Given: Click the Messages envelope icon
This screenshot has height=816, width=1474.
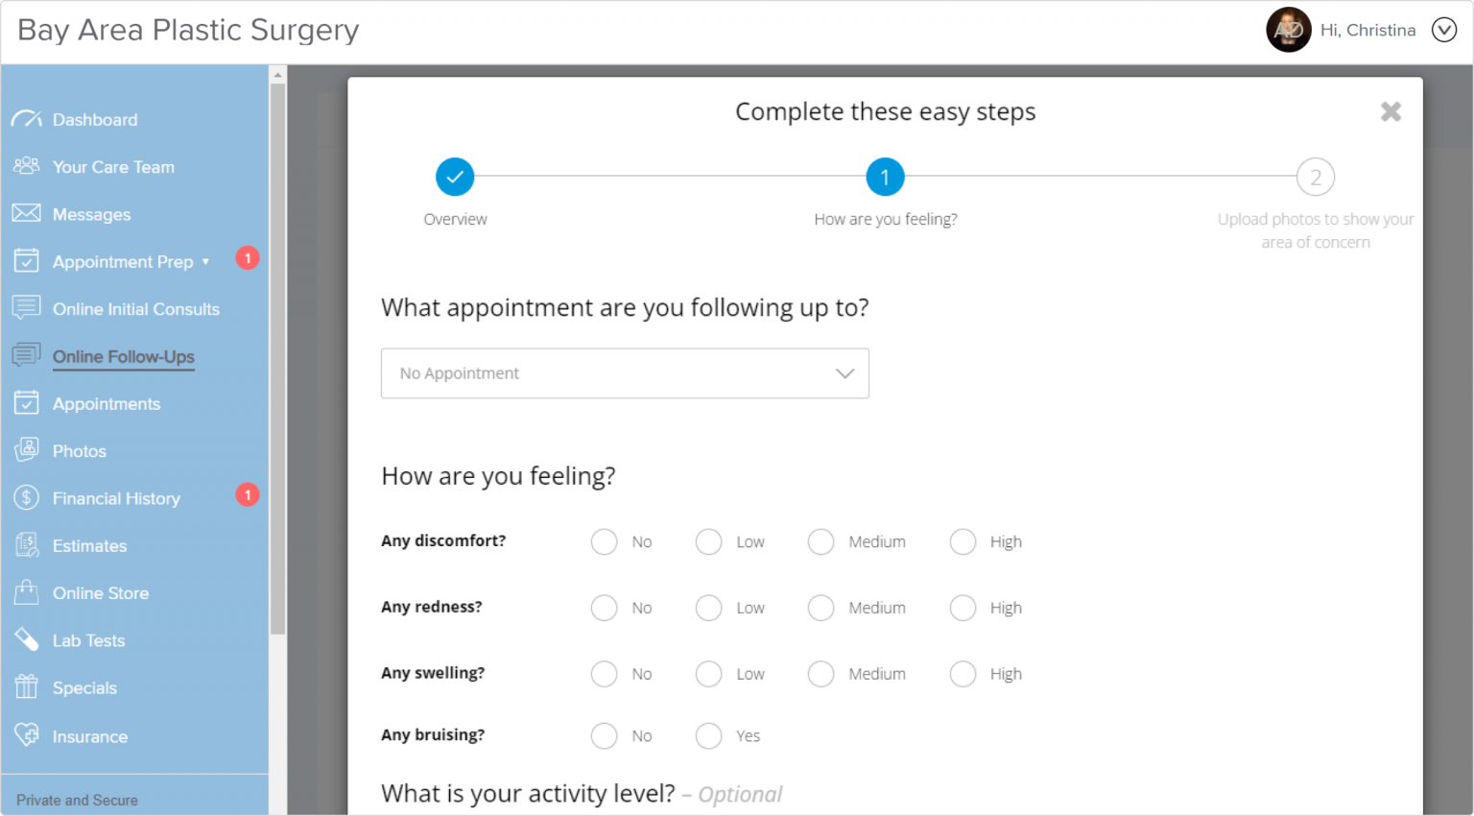Looking at the screenshot, I should (27, 213).
